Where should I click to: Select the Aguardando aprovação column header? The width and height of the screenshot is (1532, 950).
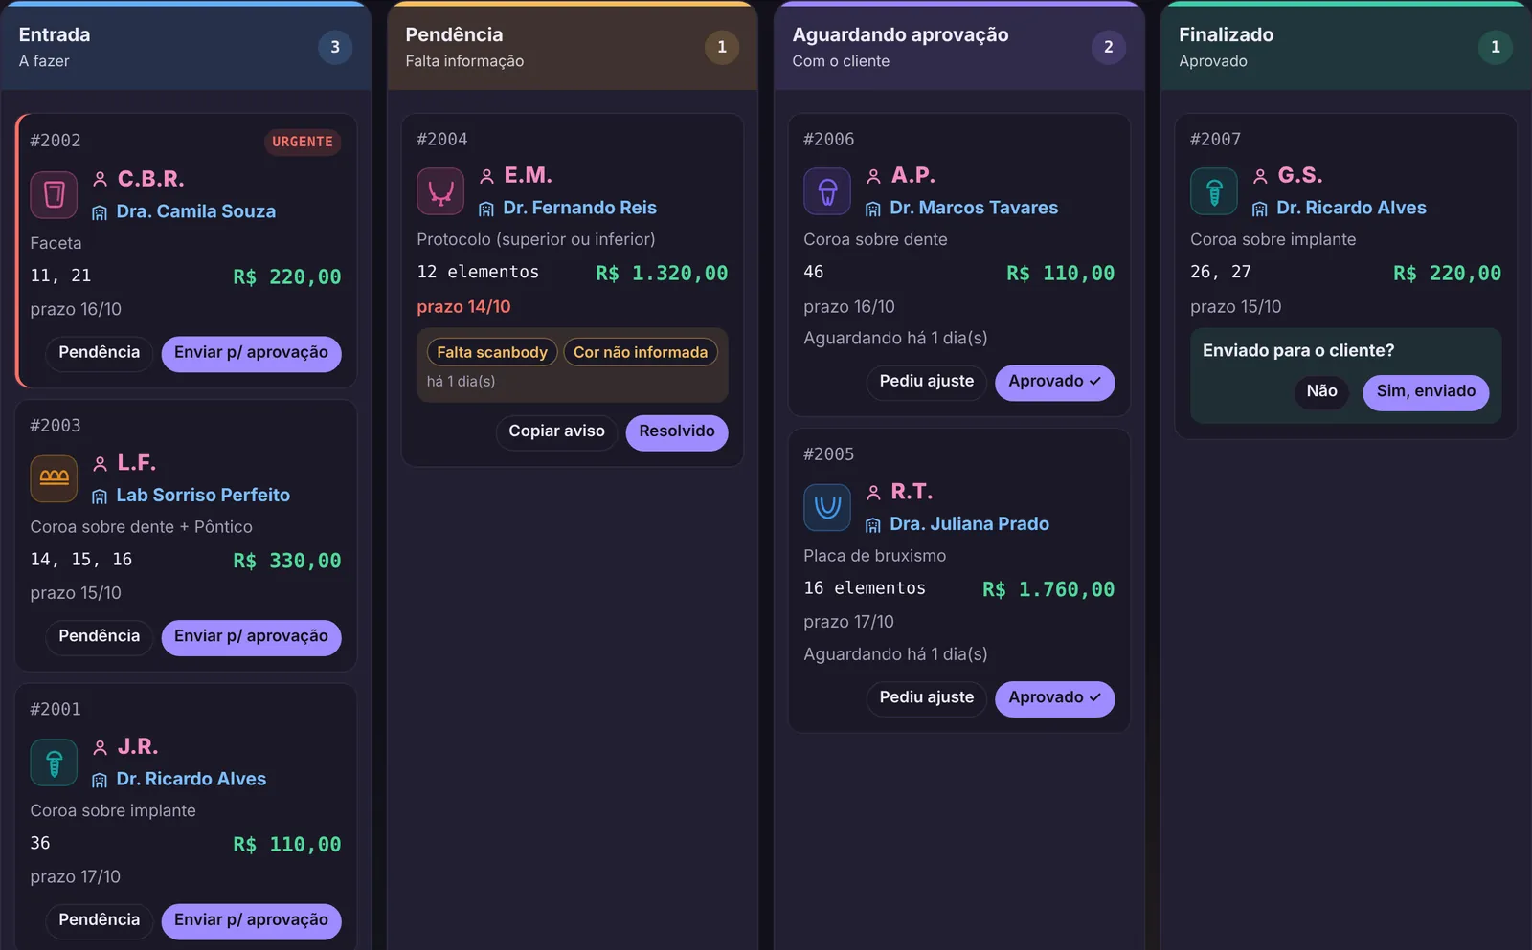pos(959,47)
